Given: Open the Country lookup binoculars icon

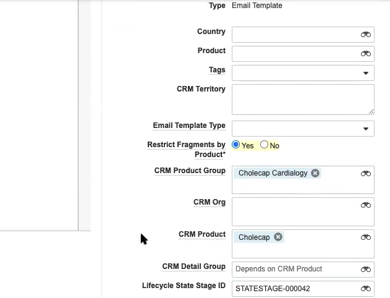Looking at the screenshot, I should point(366,35).
